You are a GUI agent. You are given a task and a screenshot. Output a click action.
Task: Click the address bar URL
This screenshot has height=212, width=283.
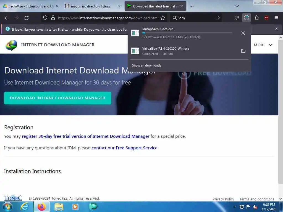tap(108, 18)
